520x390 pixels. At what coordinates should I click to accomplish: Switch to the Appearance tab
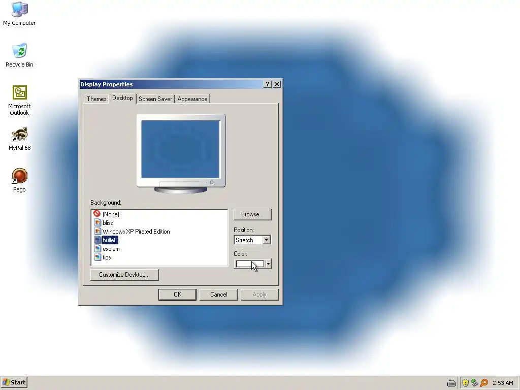click(x=192, y=99)
